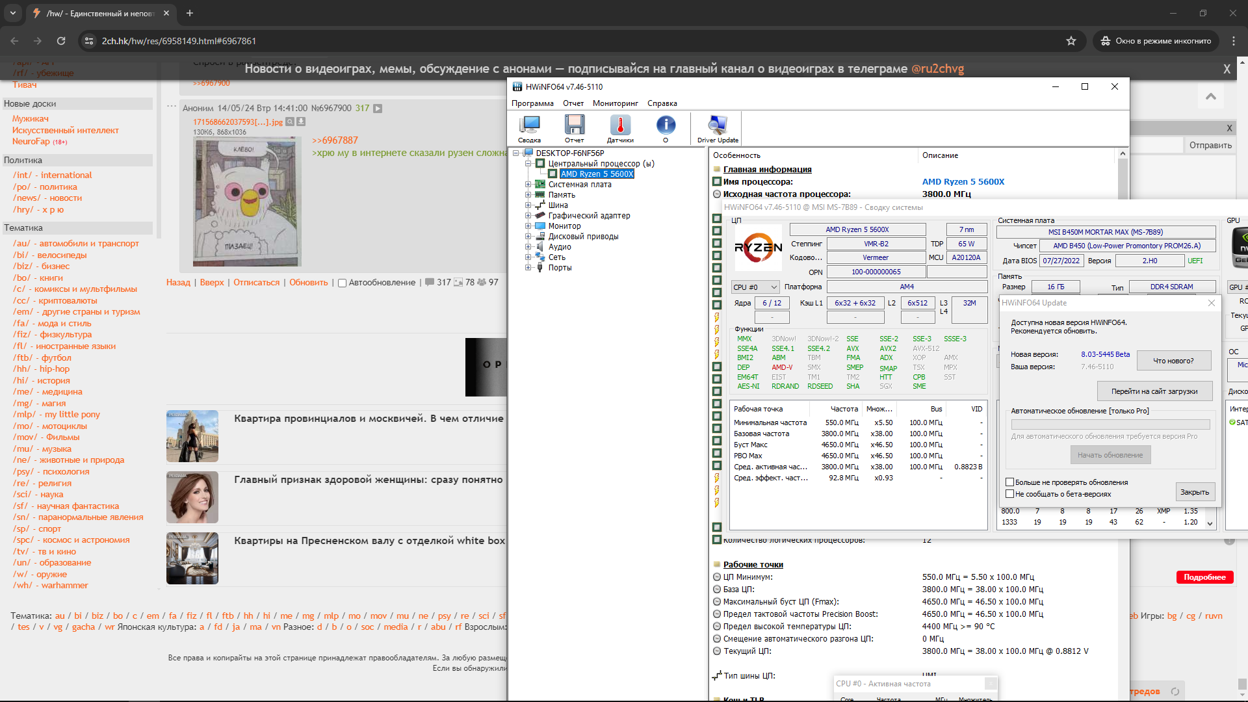Dismiss the Telegram news banner with X
The height and width of the screenshot is (702, 1248).
(1227, 69)
